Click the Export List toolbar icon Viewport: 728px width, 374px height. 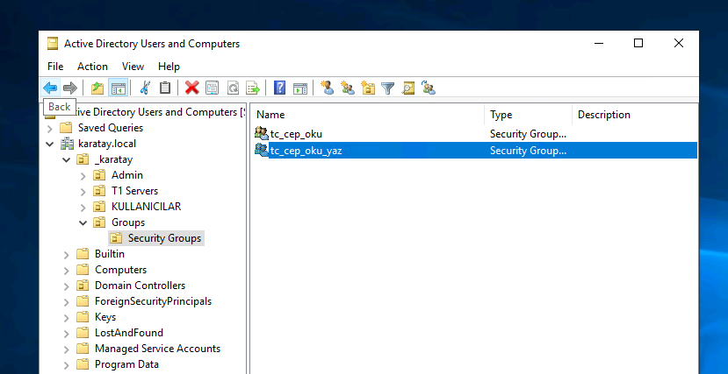pyautogui.click(x=253, y=88)
